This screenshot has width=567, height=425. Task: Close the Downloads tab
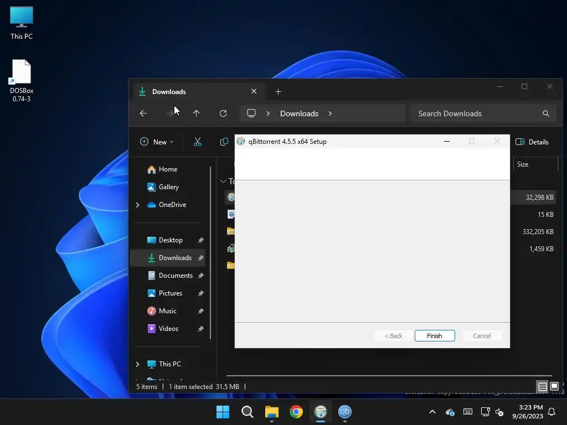254,91
